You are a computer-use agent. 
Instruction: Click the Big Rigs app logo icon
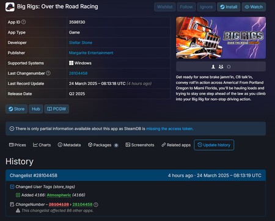[x=10, y=7]
